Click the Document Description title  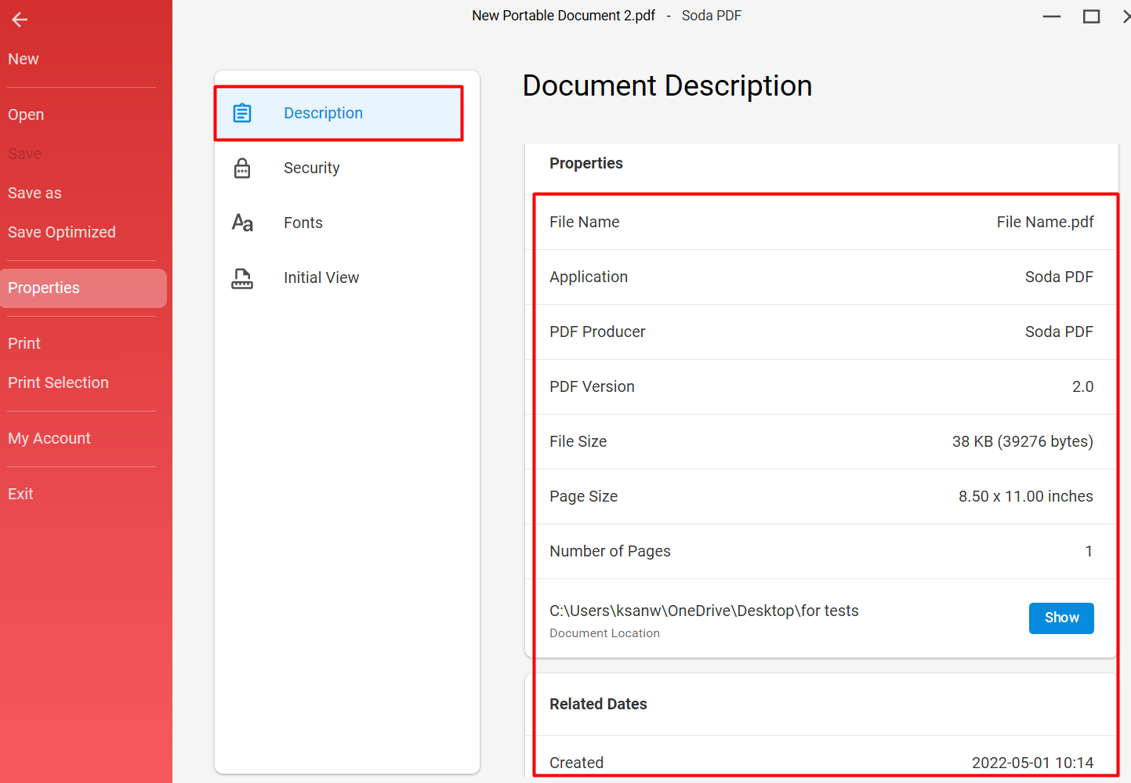tap(667, 85)
